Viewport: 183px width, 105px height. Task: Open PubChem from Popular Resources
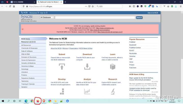(133, 68)
